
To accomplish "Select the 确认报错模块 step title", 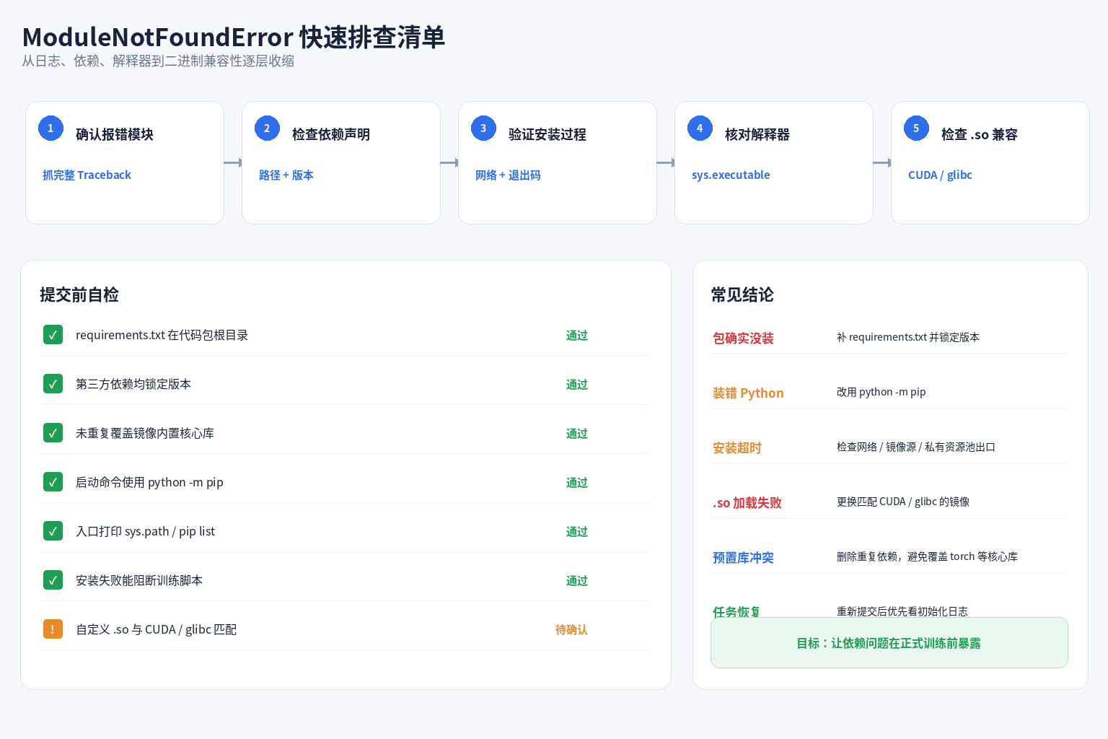I will pos(115,134).
